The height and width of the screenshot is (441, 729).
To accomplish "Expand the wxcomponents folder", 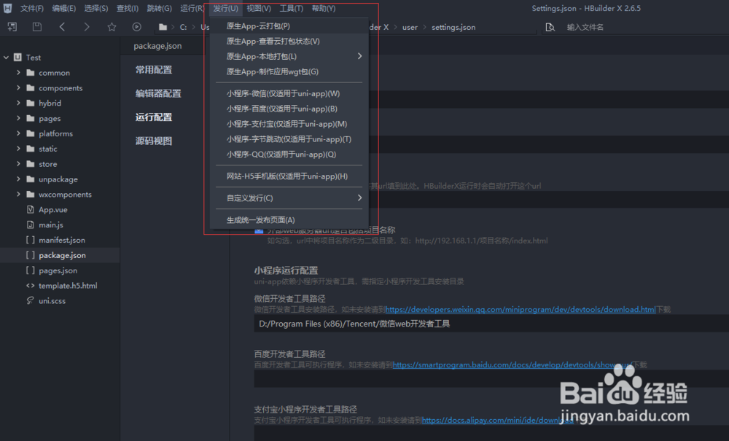I will point(18,194).
